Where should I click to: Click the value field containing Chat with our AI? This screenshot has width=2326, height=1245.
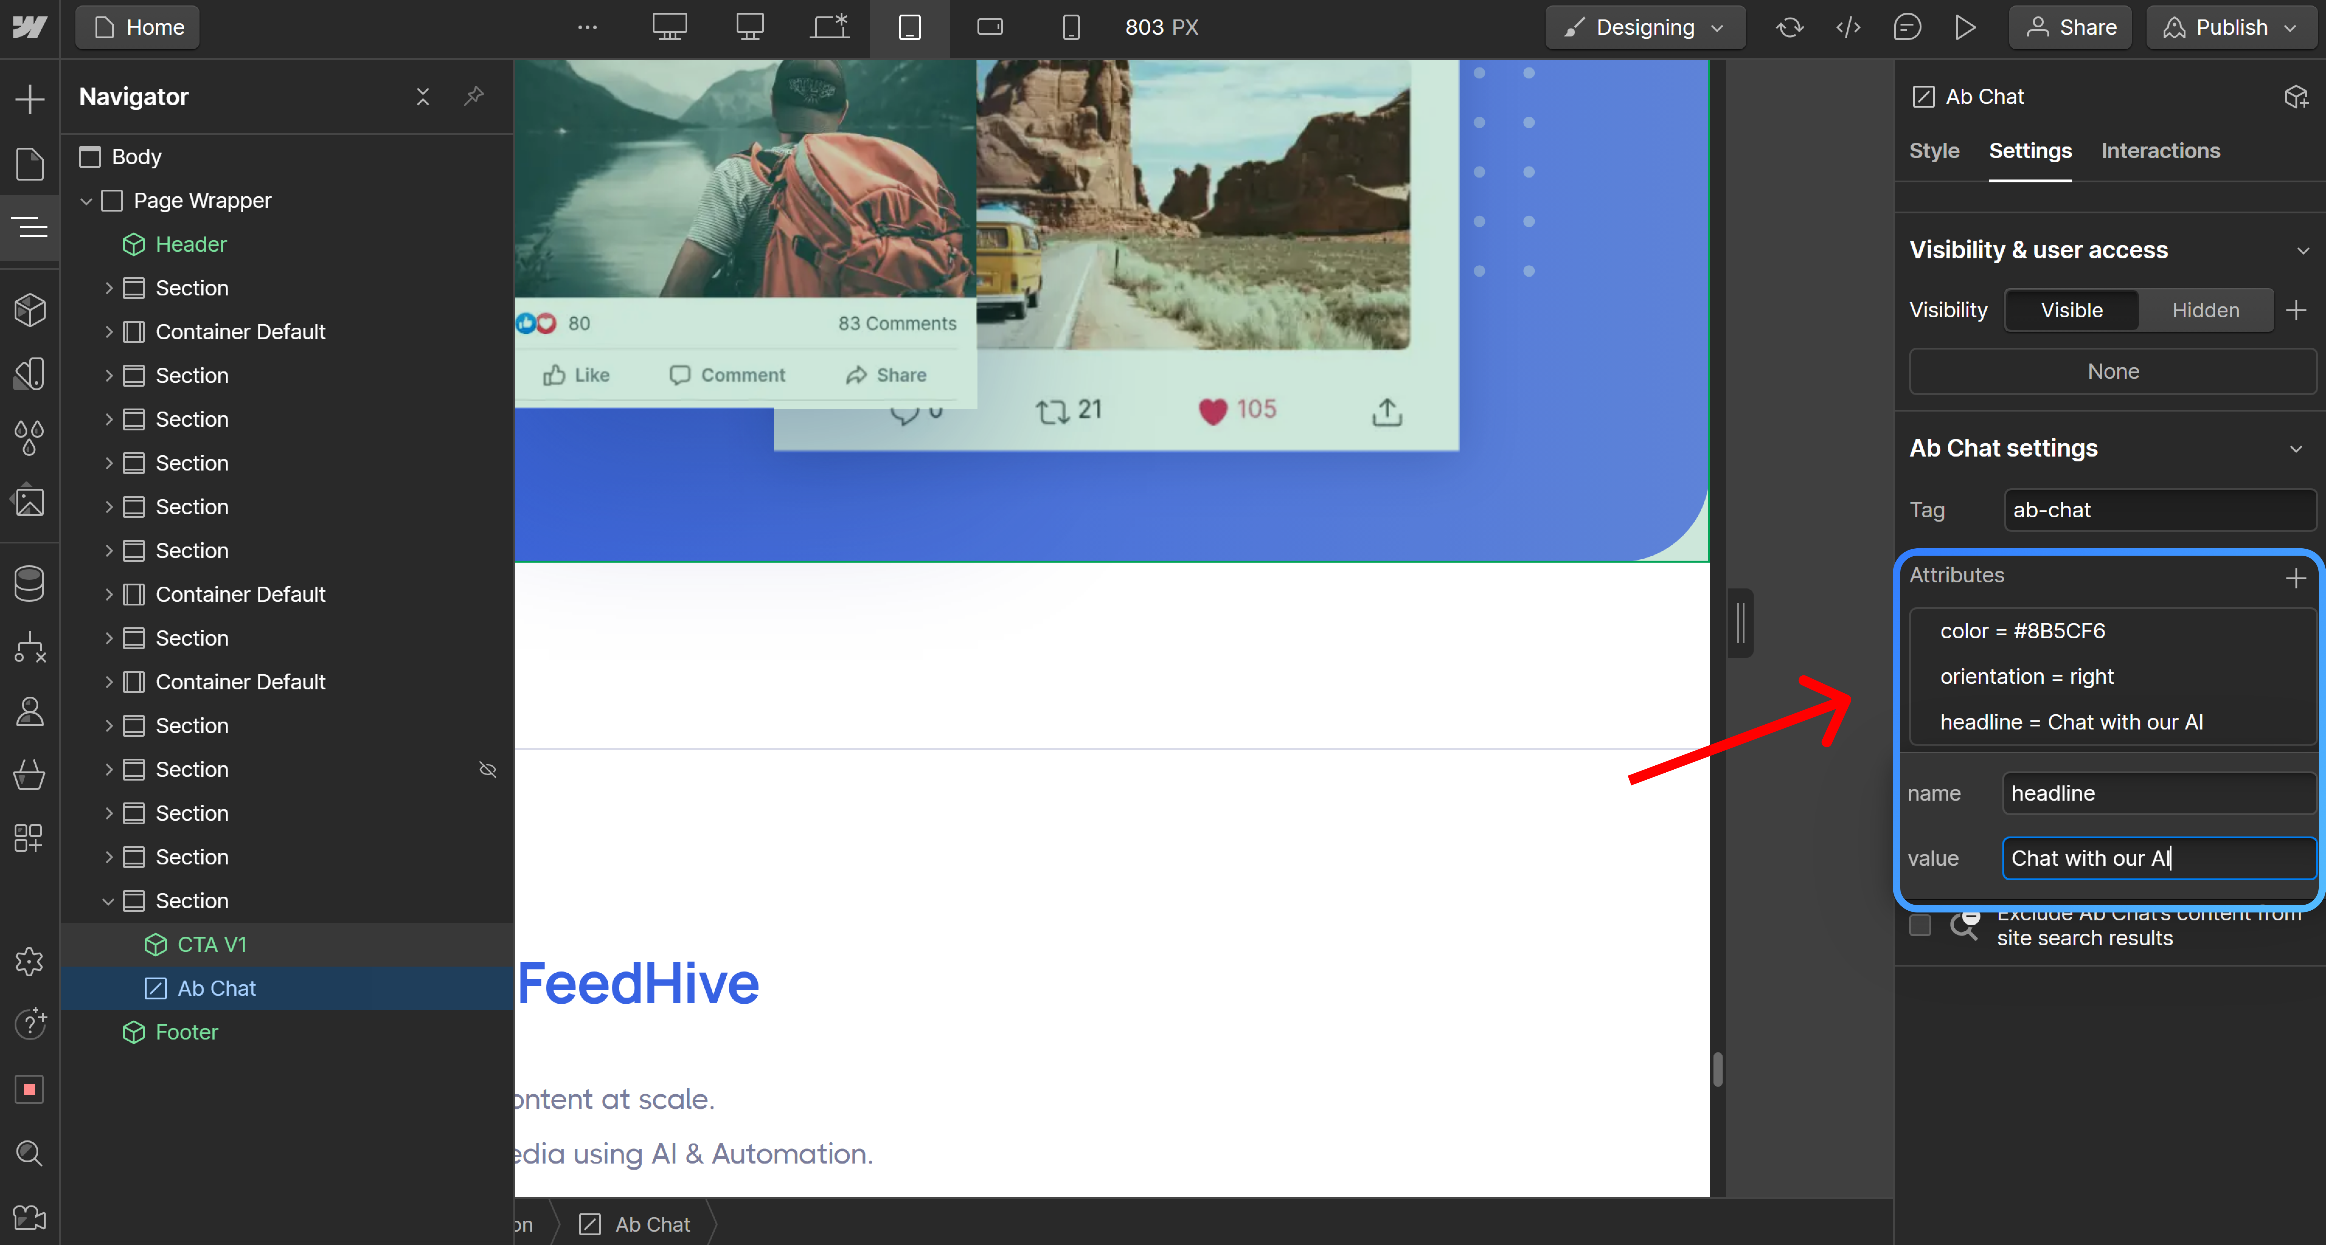[x=2158, y=858]
